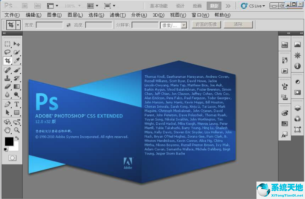Swap width and height values
Image resolution: width=305 pixels, height=199 pixels.
pyautogui.click(x=68, y=25)
